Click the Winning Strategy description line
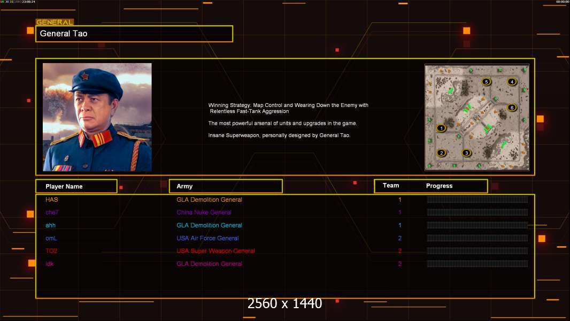 (x=288, y=108)
